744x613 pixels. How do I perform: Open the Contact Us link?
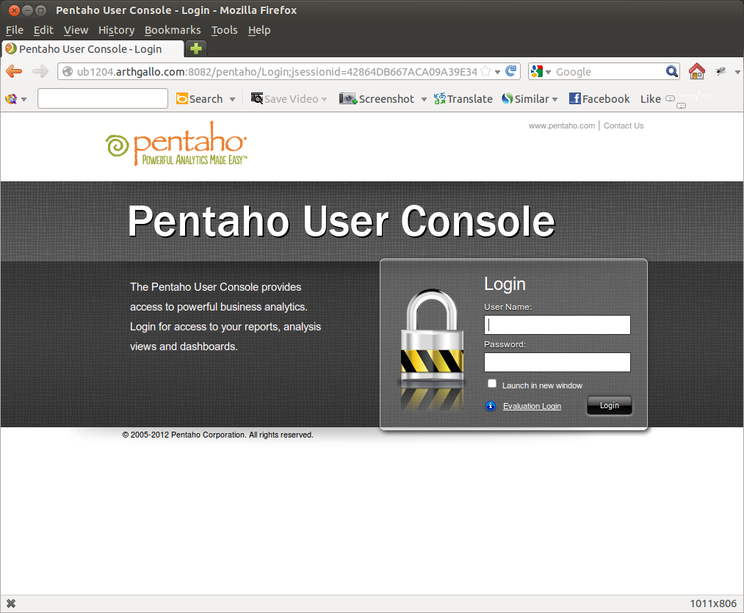624,126
